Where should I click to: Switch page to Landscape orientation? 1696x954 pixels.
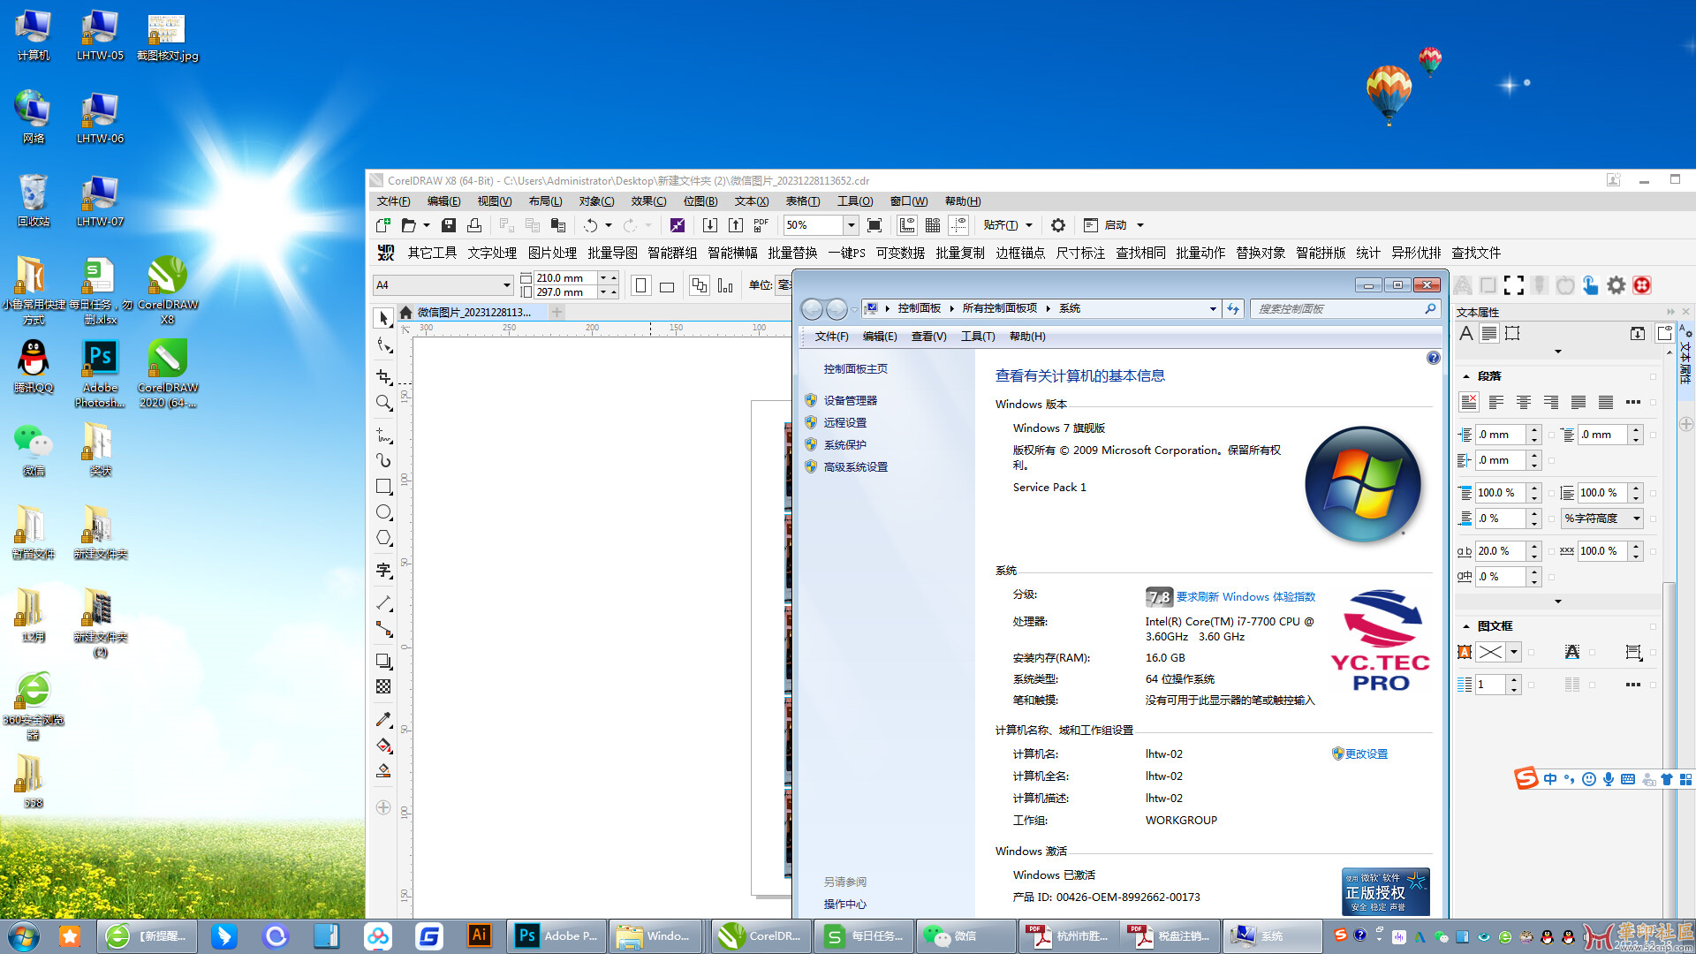click(667, 285)
